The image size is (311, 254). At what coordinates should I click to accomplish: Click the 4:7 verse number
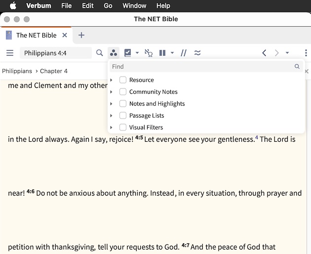click(185, 245)
